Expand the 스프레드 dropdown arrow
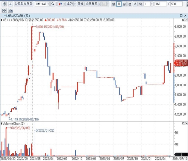 (x=99, y=4)
